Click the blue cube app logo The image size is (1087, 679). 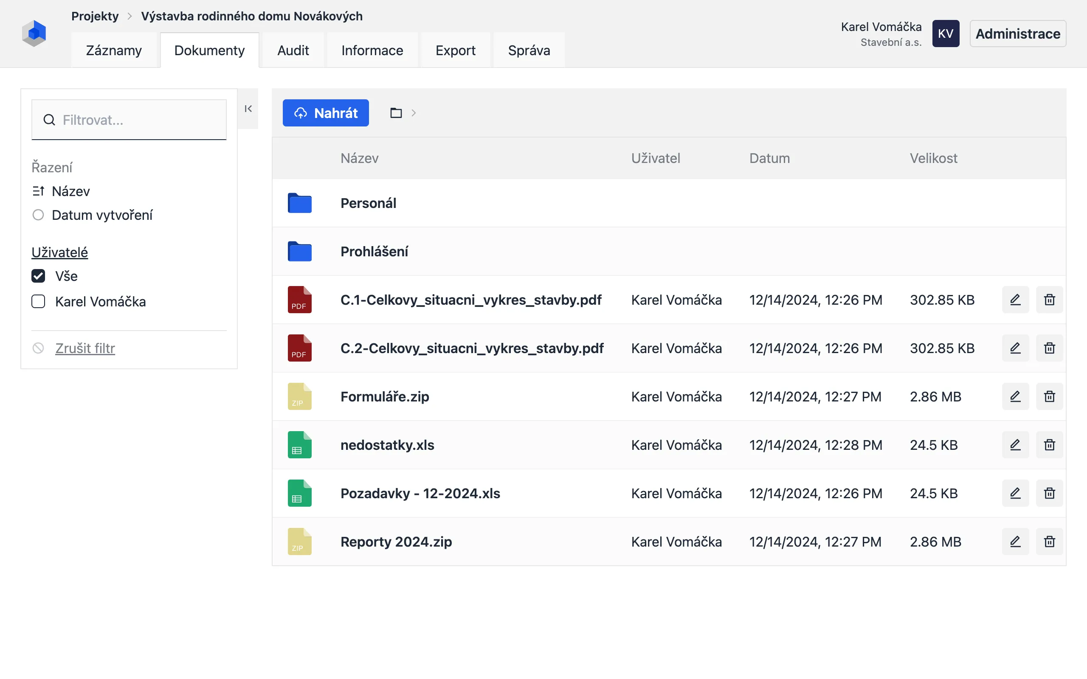coord(34,33)
